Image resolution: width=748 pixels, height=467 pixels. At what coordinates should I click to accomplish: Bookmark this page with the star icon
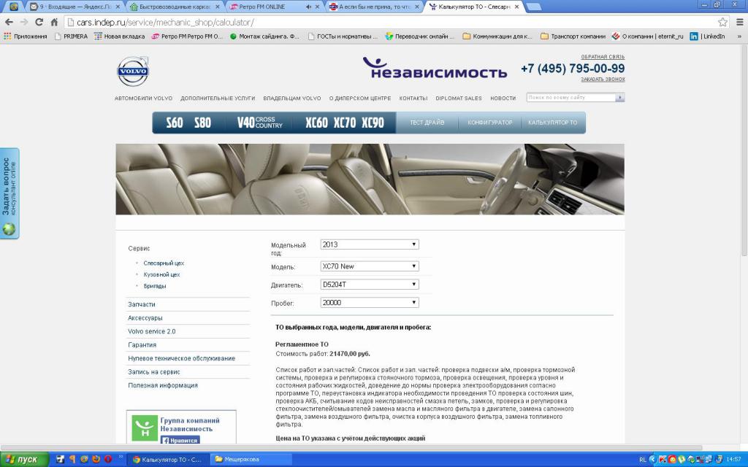click(722, 22)
